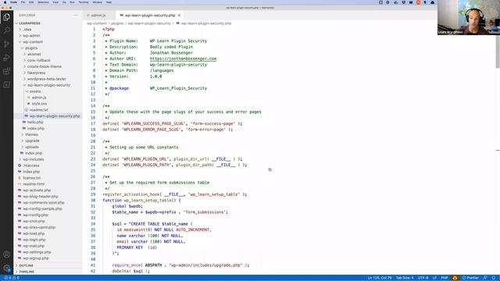
Task: Open the Accounts icon in activity bar
Action: pos(6,254)
